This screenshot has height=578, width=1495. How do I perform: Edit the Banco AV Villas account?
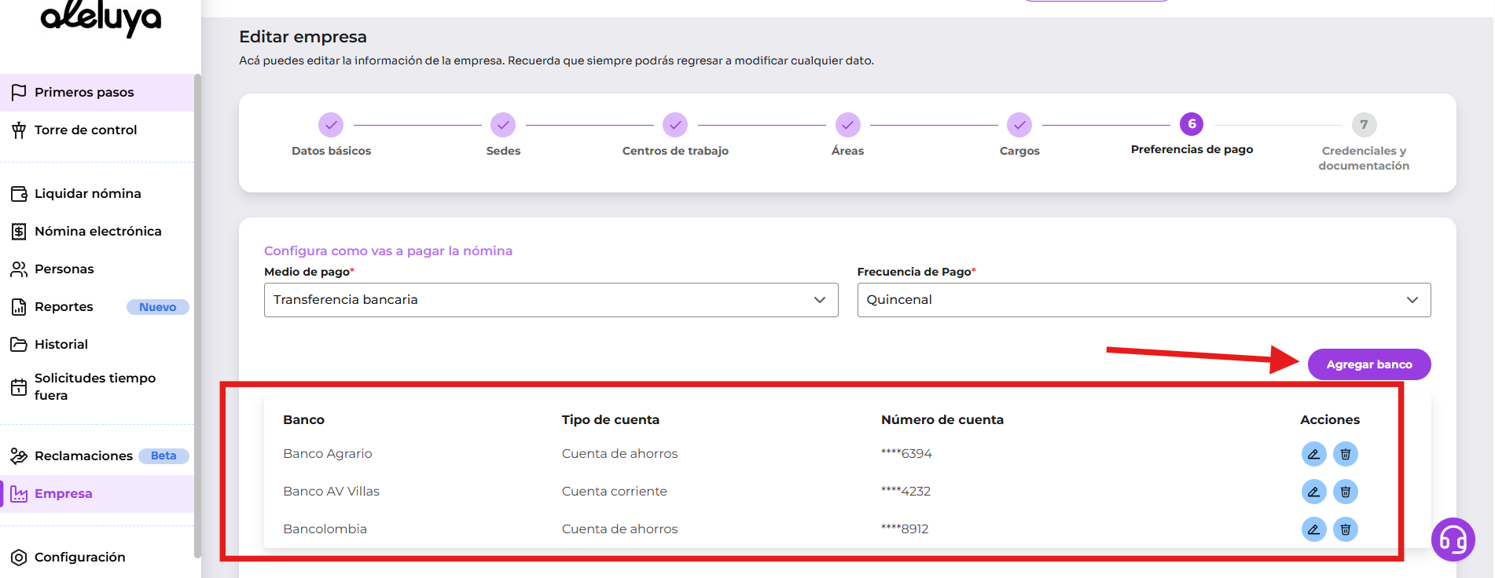(1313, 492)
